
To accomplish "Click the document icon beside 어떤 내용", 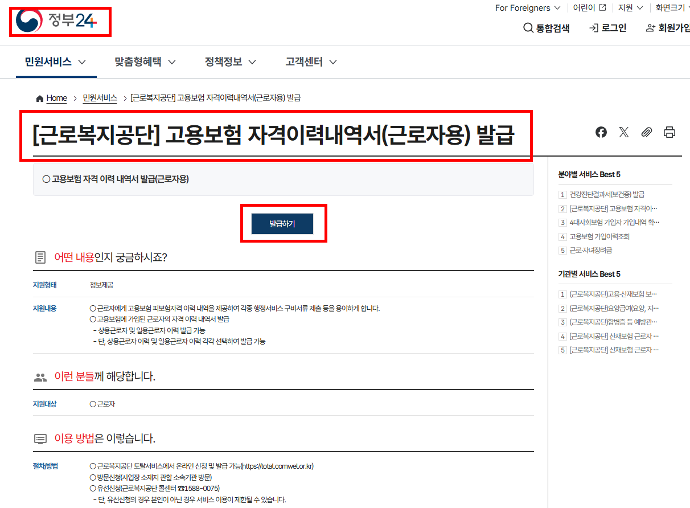I will point(40,257).
